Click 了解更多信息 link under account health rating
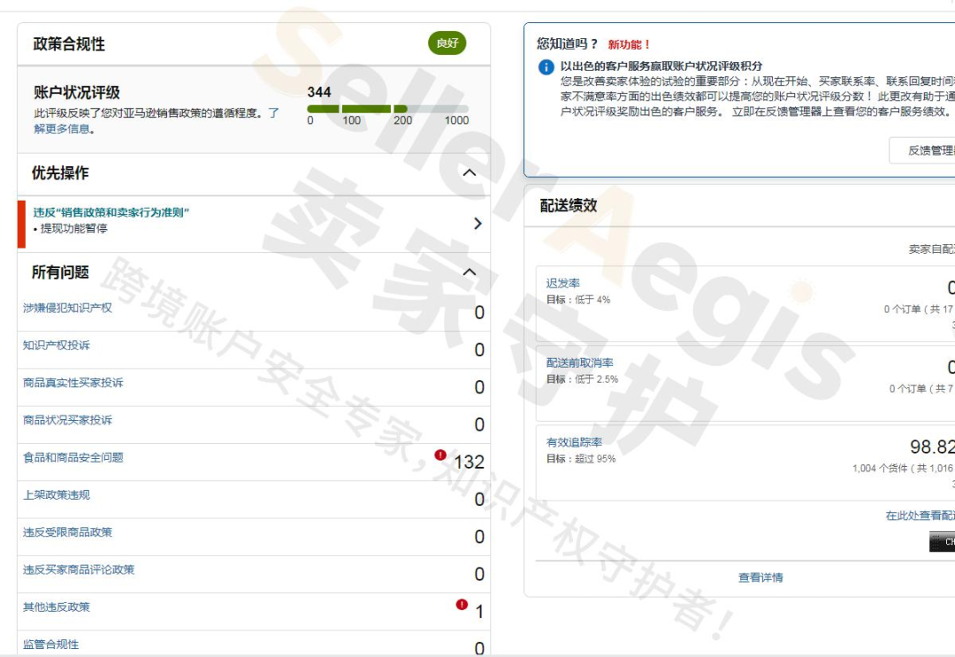The image size is (955, 657). 64,129
